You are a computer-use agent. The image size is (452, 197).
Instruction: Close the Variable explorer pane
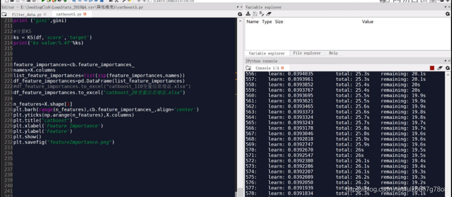pos(450,7)
